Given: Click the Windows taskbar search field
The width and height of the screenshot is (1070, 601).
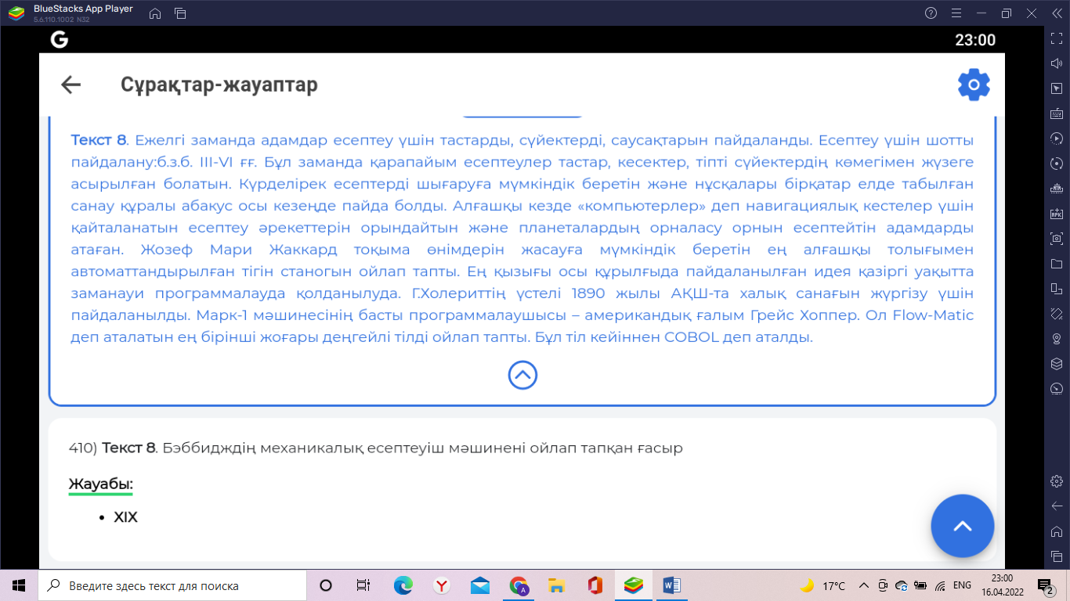Looking at the screenshot, I should pyautogui.click(x=172, y=585).
